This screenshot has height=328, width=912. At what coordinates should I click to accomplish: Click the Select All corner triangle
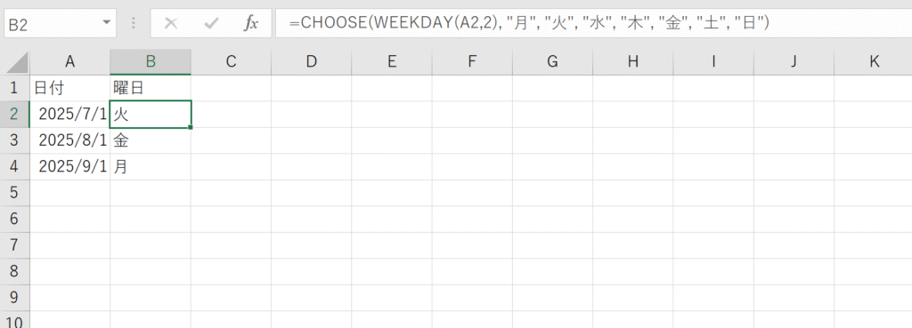(14, 61)
